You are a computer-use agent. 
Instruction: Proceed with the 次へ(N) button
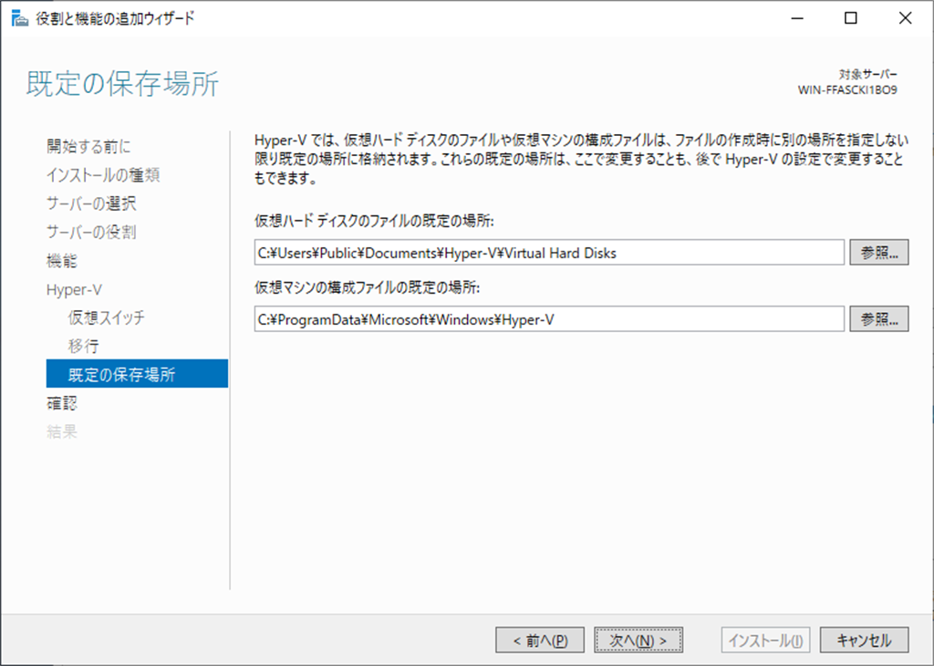click(x=638, y=640)
